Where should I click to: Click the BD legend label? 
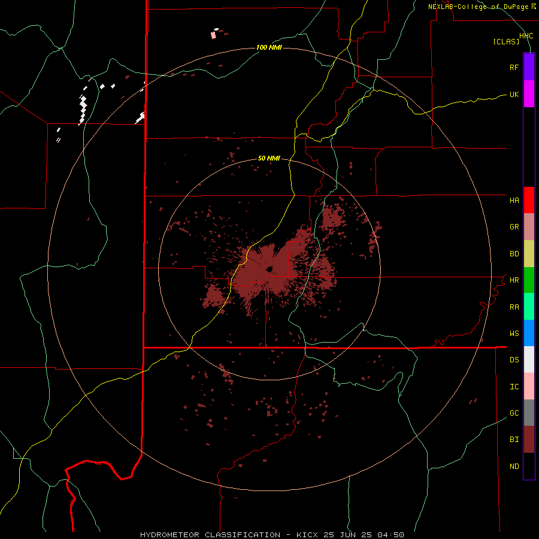click(514, 254)
